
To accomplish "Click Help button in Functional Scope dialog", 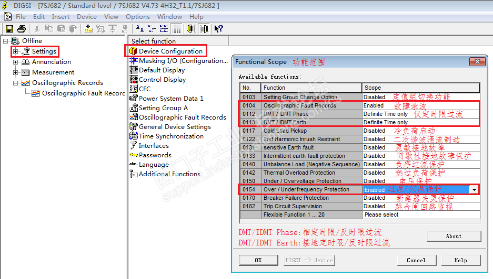I will 460,260.
